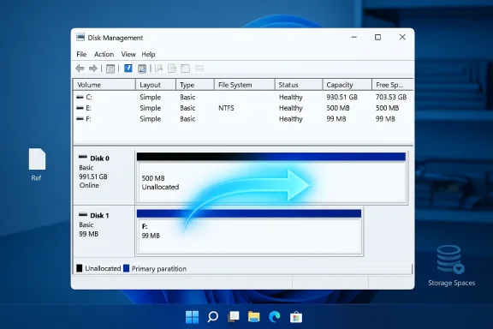Select the Disk 1 label panel

click(104, 231)
